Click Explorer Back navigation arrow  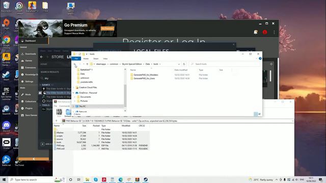[75, 64]
